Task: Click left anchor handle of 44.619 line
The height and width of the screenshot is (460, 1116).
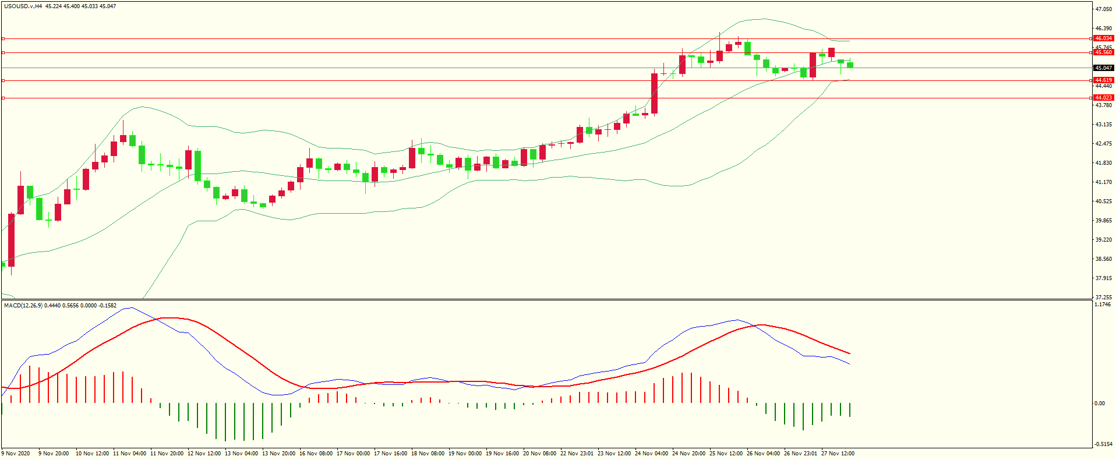Action: pyautogui.click(x=3, y=81)
